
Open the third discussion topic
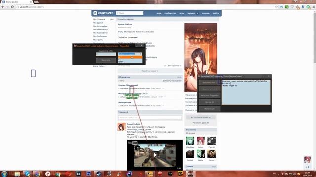coord(125,102)
